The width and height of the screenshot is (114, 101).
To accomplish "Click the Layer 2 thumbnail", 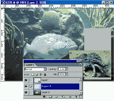I will [37, 87].
